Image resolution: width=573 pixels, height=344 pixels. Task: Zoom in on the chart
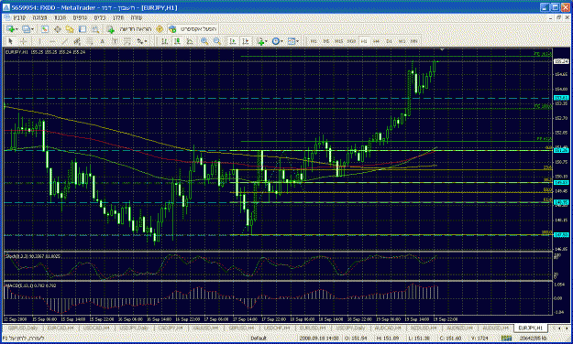[x=204, y=41]
